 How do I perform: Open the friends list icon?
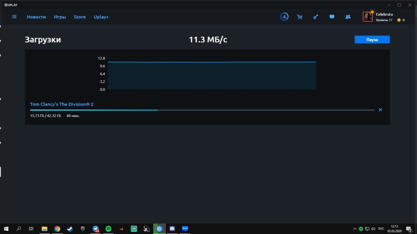click(348, 17)
